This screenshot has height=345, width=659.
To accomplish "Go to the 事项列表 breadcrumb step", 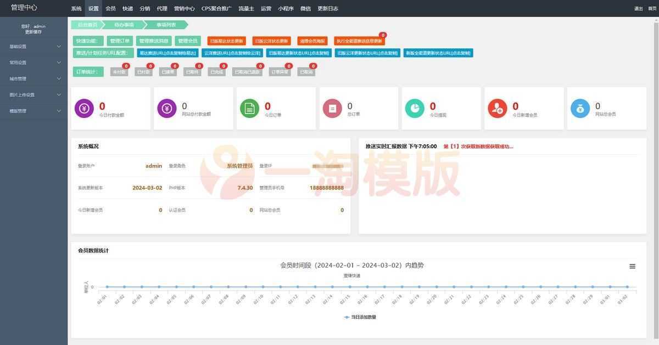I will 166,25.
